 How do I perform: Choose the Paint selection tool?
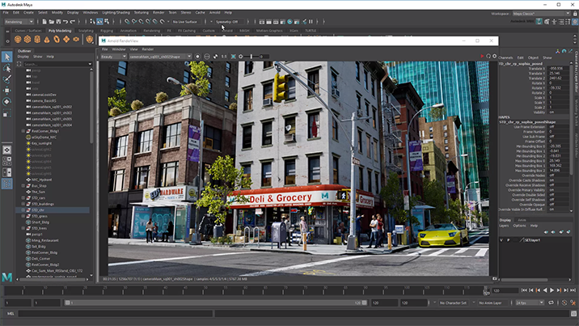coord(6,79)
